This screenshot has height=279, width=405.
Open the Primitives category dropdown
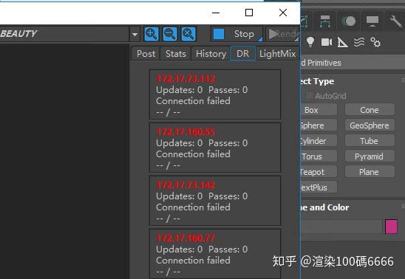[353, 63]
